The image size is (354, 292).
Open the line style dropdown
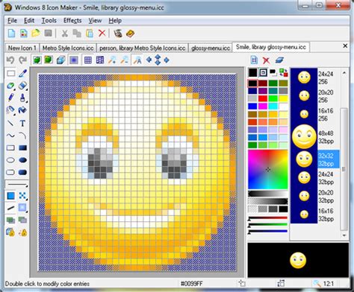tap(16, 185)
